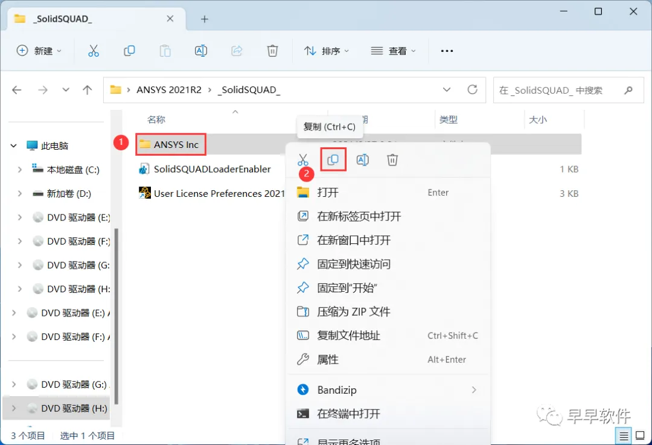
Task: Go forward with the right arrow
Action: [x=43, y=90]
